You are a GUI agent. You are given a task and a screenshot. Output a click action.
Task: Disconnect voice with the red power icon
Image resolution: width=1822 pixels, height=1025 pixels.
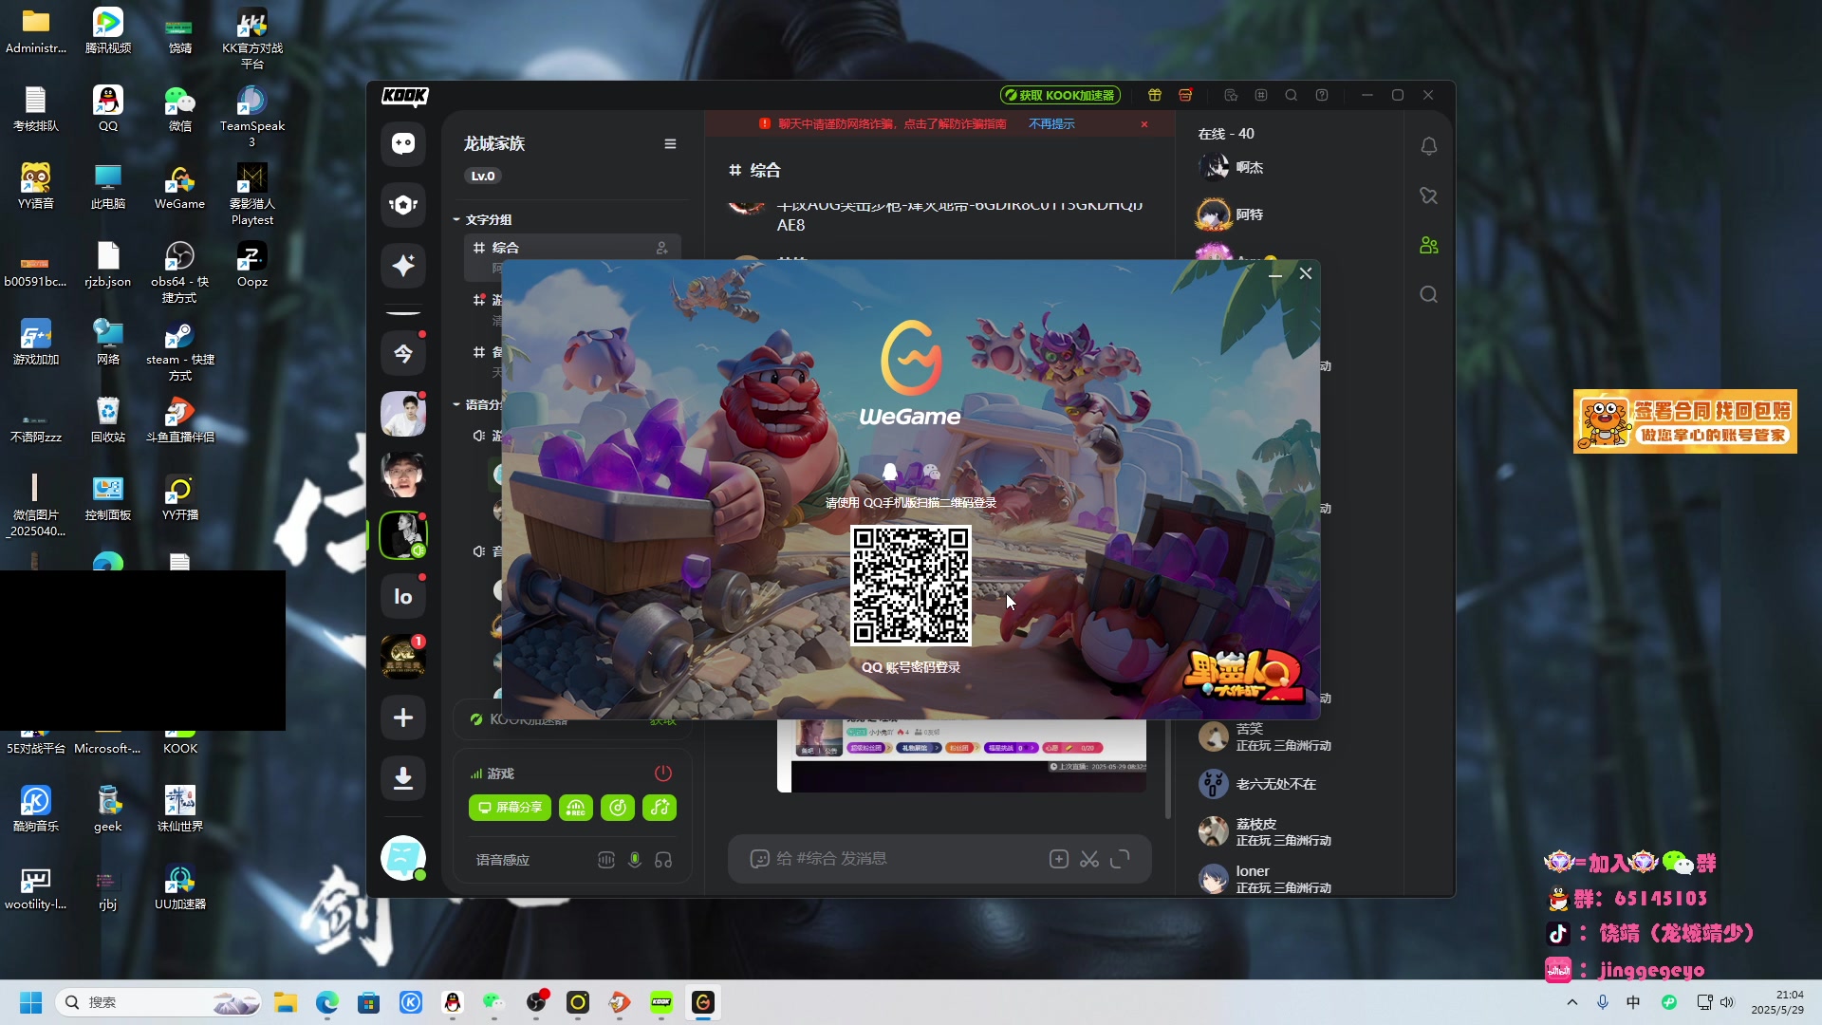point(663,773)
